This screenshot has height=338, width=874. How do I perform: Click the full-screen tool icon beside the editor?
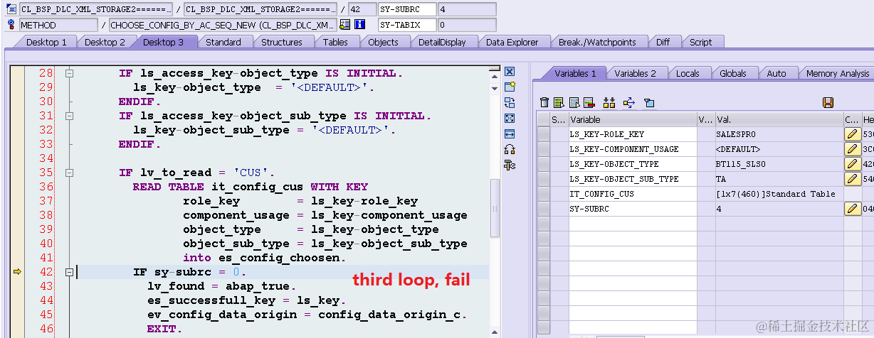tap(510, 118)
